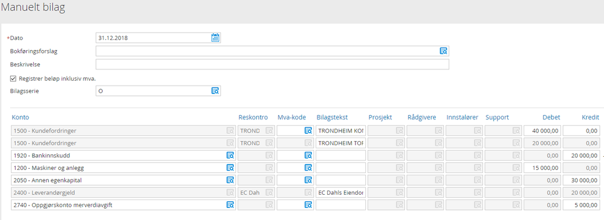
Task: Click Support lookup icon on 2740 Oppgjørskonto row
Action: [x=516, y=205]
